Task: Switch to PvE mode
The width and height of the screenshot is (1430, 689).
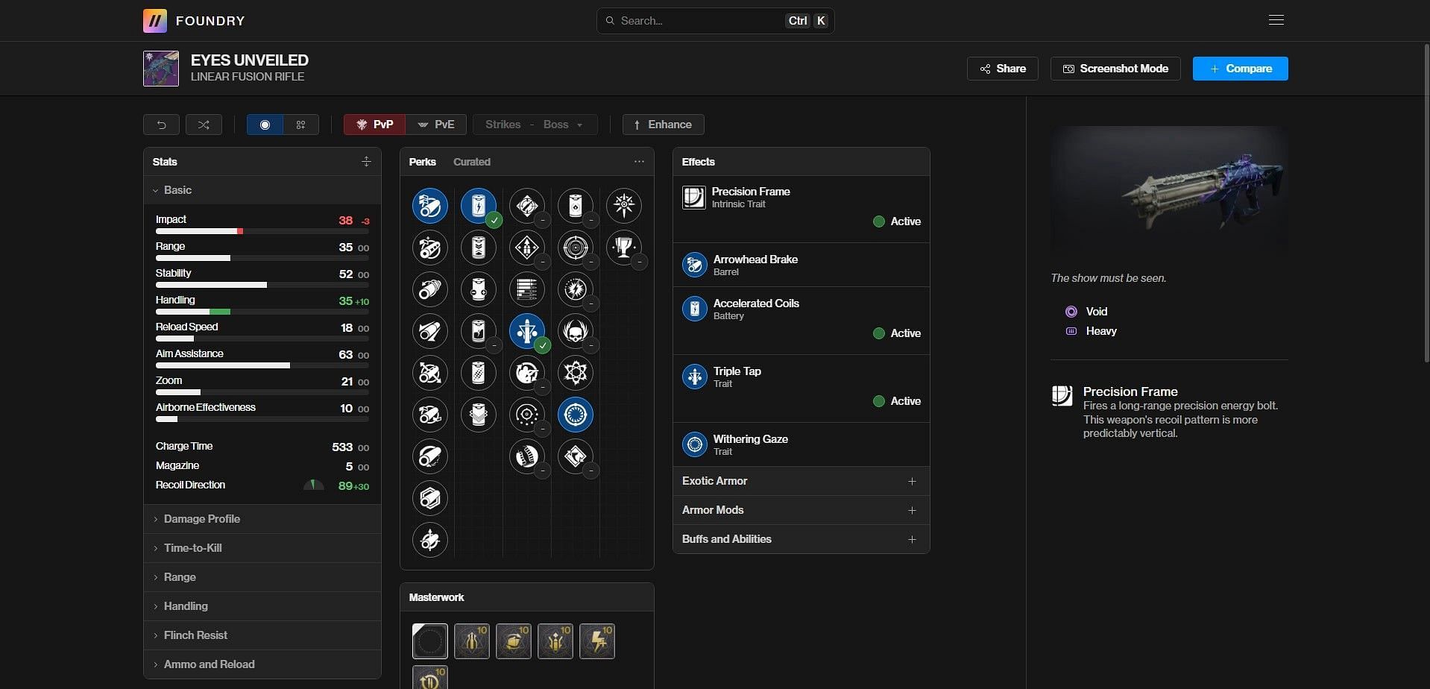Action: click(436, 125)
